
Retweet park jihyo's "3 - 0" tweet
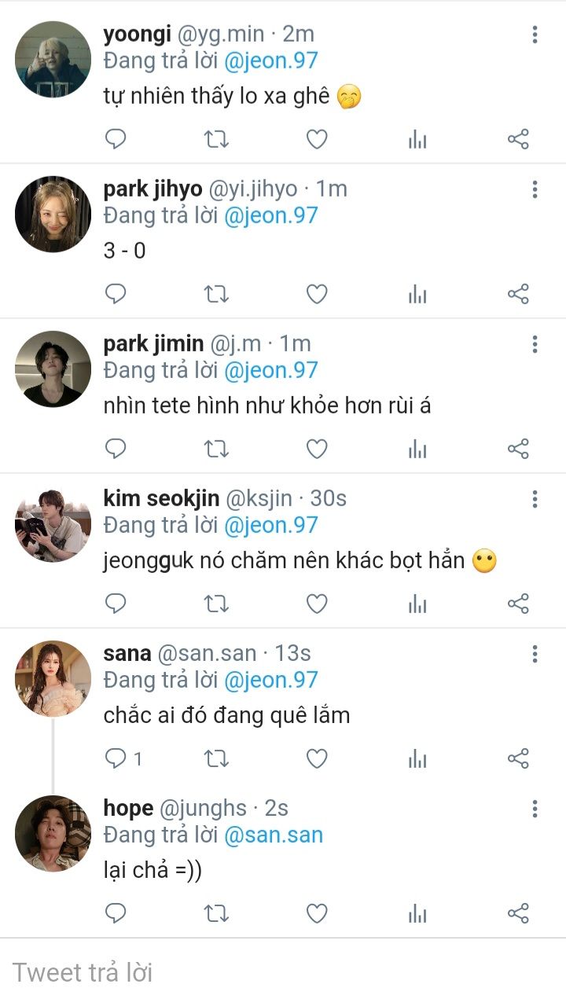click(x=216, y=295)
